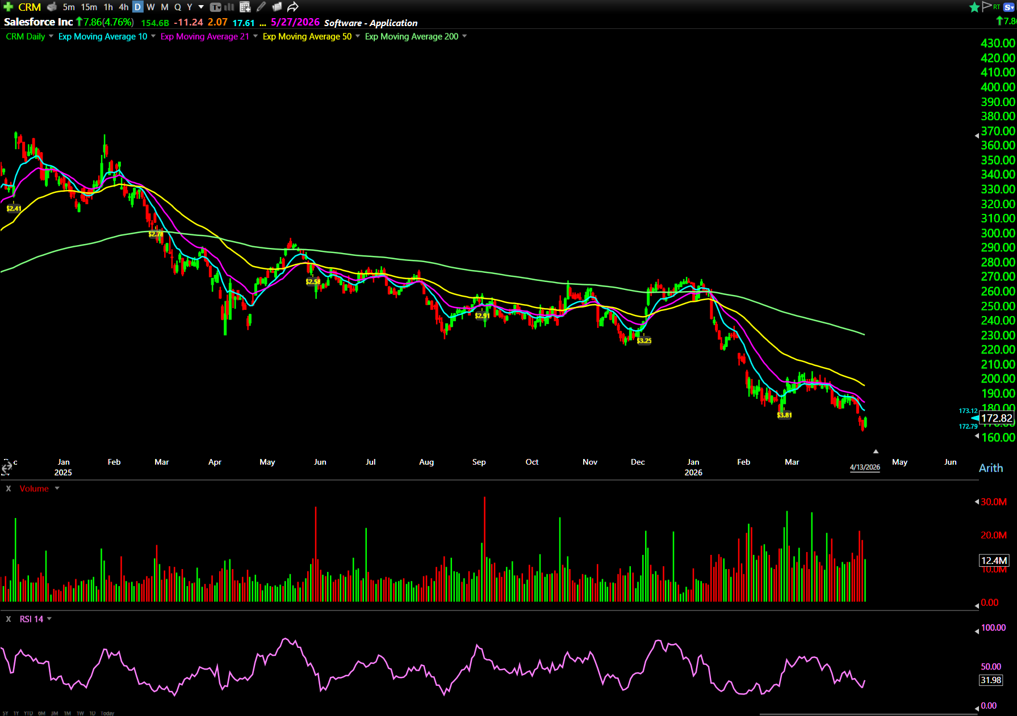Switch to the weekly W timeframe
Screen dimensions: 1017x716
coord(150,7)
